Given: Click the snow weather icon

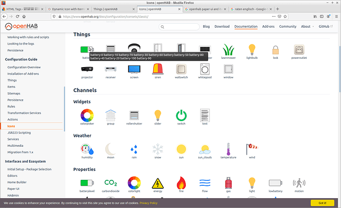Looking at the screenshot, I should point(158,149).
